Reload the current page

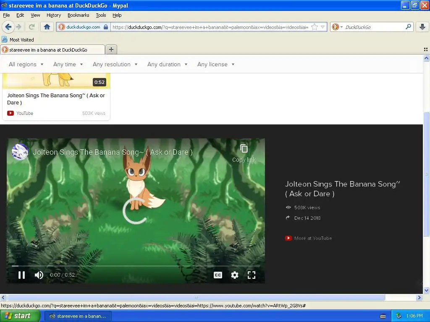[32, 27]
